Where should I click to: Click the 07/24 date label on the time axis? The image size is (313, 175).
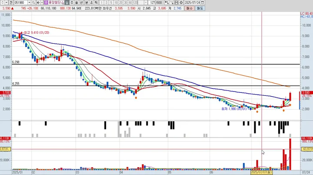[x=306, y=172]
